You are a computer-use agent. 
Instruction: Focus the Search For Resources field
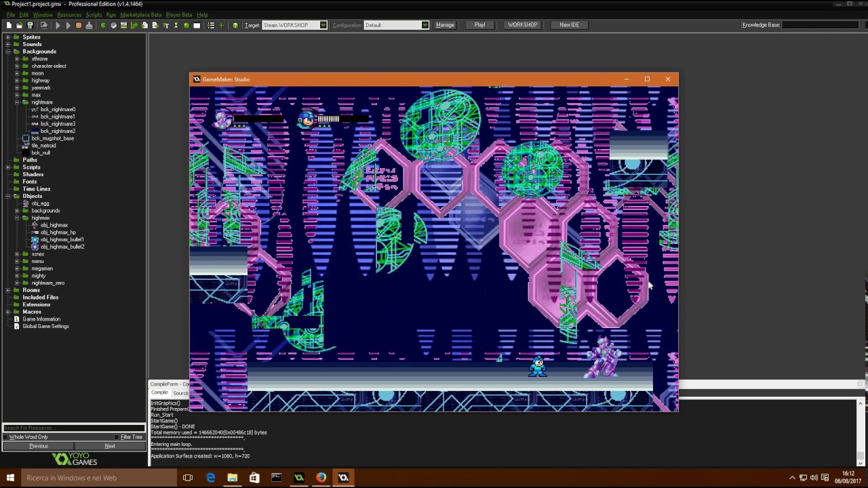(x=74, y=428)
